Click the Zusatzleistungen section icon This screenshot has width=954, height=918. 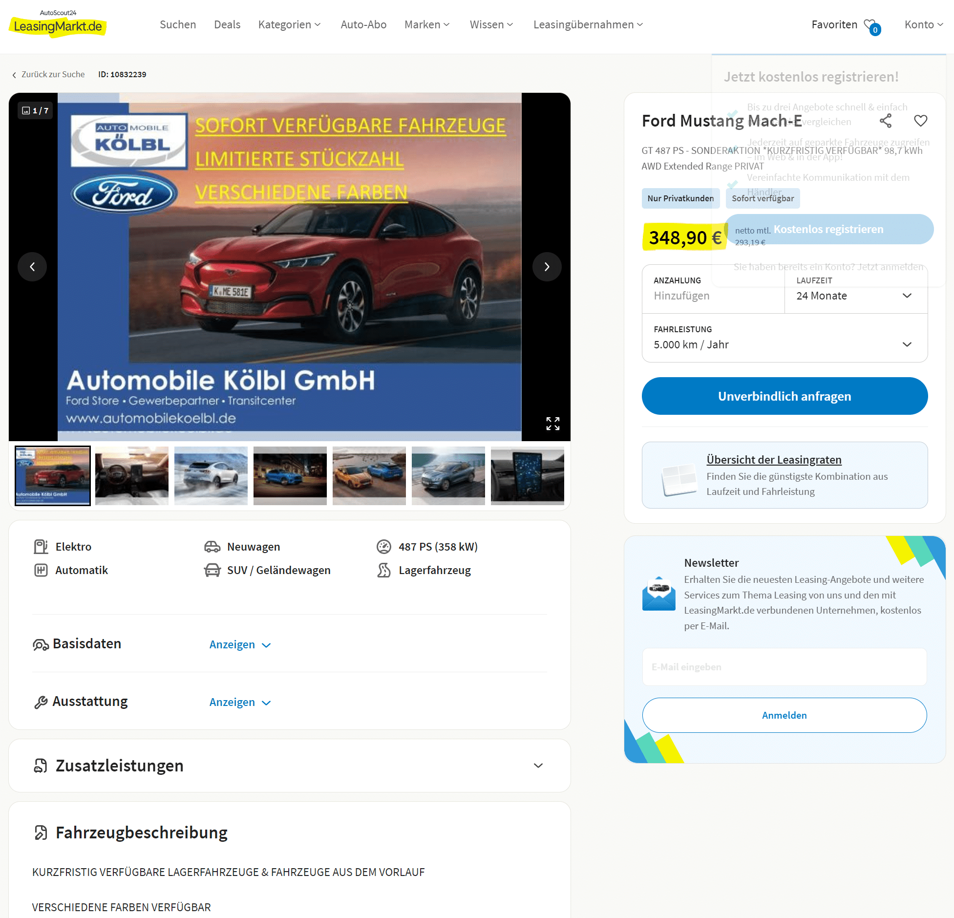pyautogui.click(x=41, y=766)
